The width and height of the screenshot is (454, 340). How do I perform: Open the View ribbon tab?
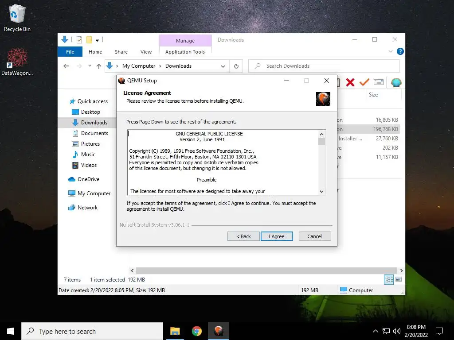146,52
